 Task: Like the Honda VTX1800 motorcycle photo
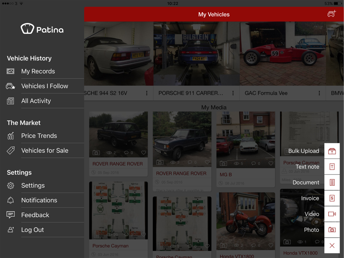tap(271, 245)
